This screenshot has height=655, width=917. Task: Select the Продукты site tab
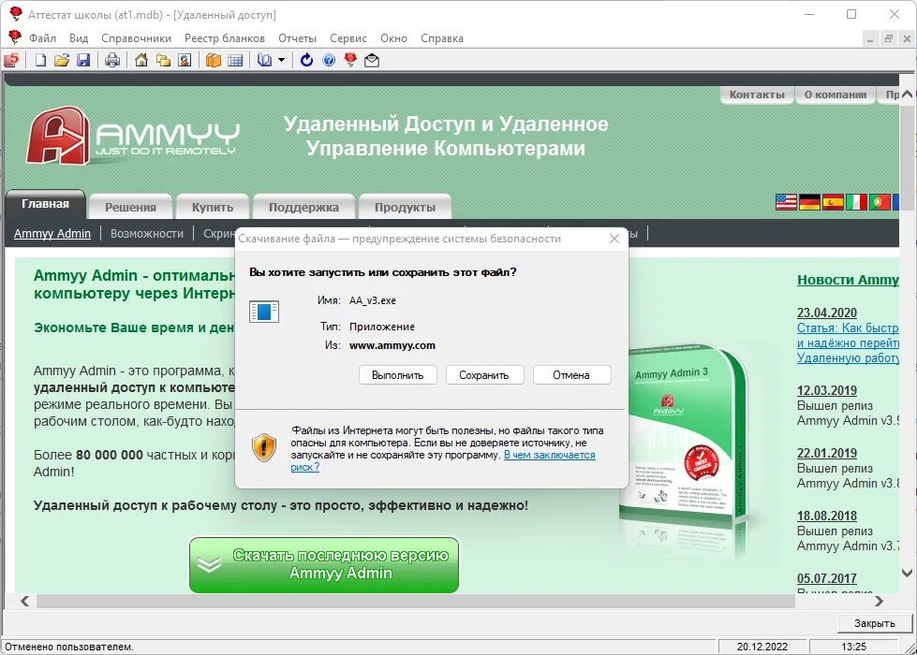(405, 207)
